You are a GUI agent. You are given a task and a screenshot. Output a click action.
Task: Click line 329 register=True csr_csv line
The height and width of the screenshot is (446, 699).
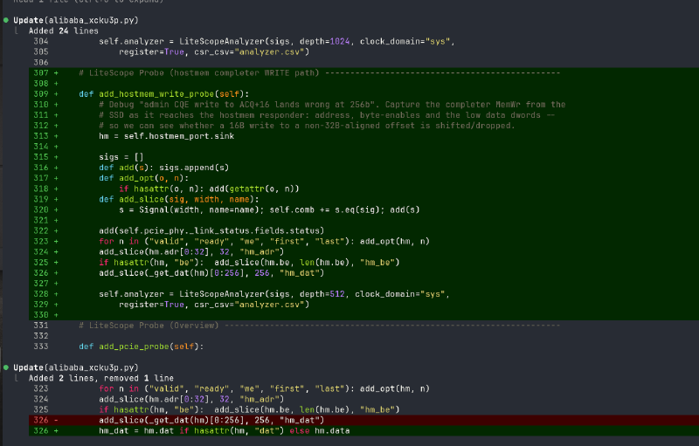click(214, 305)
